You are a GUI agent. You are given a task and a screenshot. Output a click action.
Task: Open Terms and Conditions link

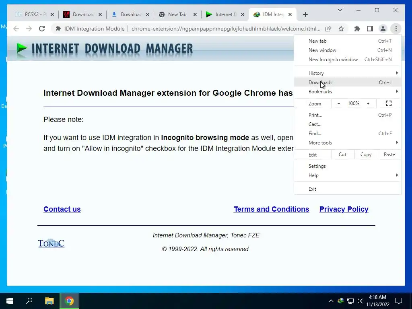pos(272,209)
